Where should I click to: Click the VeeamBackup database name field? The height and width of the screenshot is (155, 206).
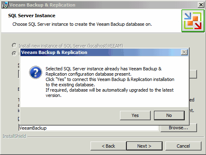click(89, 128)
